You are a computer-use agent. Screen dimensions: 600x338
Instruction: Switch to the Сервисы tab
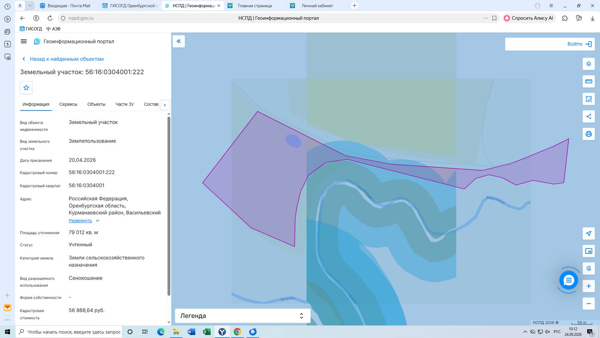click(x=68, y=104)
